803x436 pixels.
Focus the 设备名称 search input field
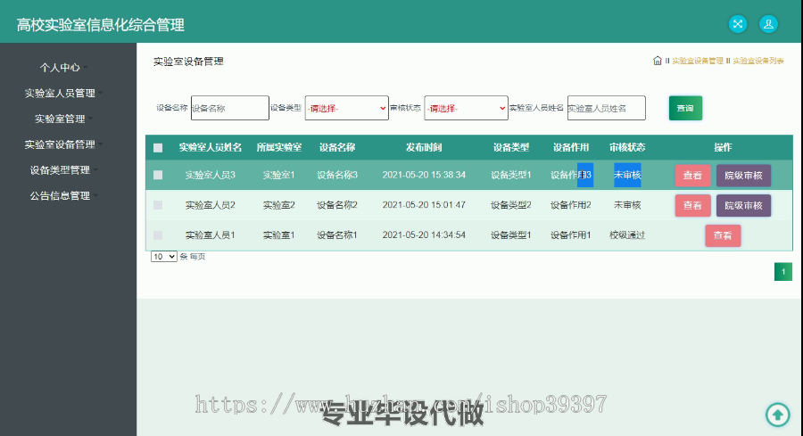pos(230,108)
